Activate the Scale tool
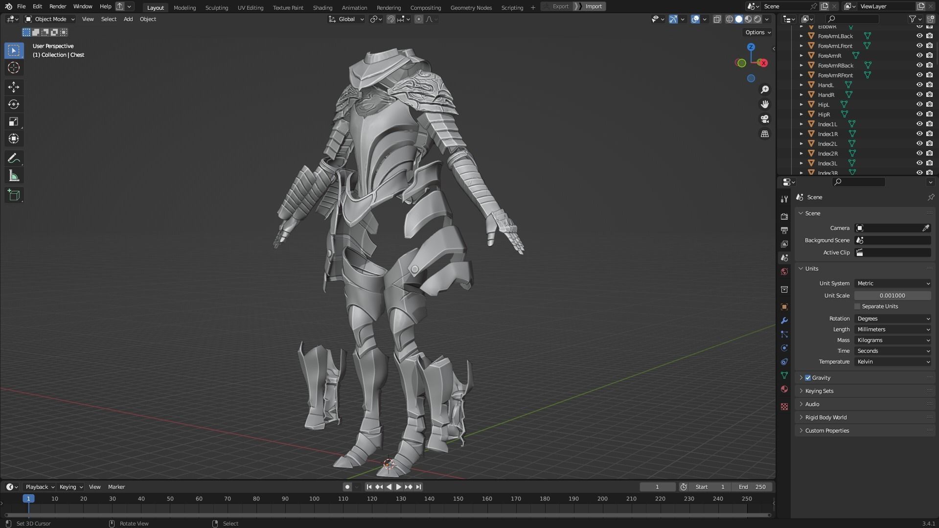This screenshot has height=528, width=939. tap(14, 121)
